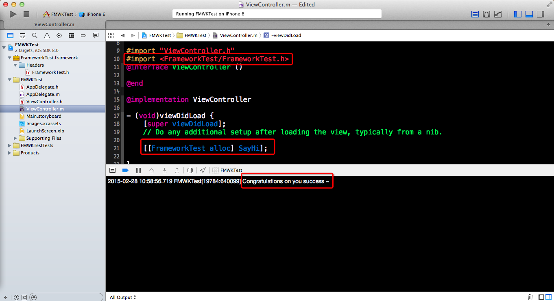Click ViewController.m in the jump bar
554x301 pixels.
tap(235, 35)
